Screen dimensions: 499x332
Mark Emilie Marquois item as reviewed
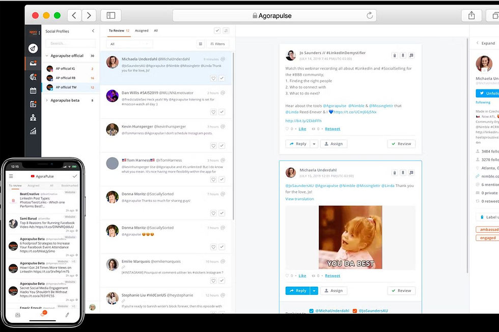222,281
